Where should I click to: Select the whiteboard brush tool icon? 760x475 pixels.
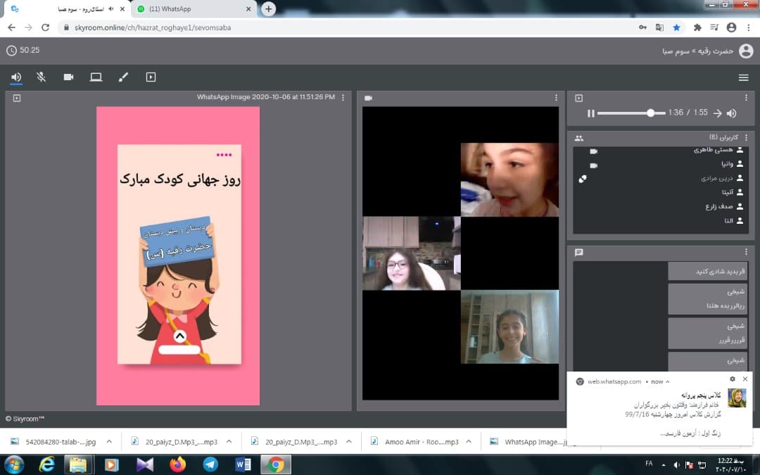[123, 77]
